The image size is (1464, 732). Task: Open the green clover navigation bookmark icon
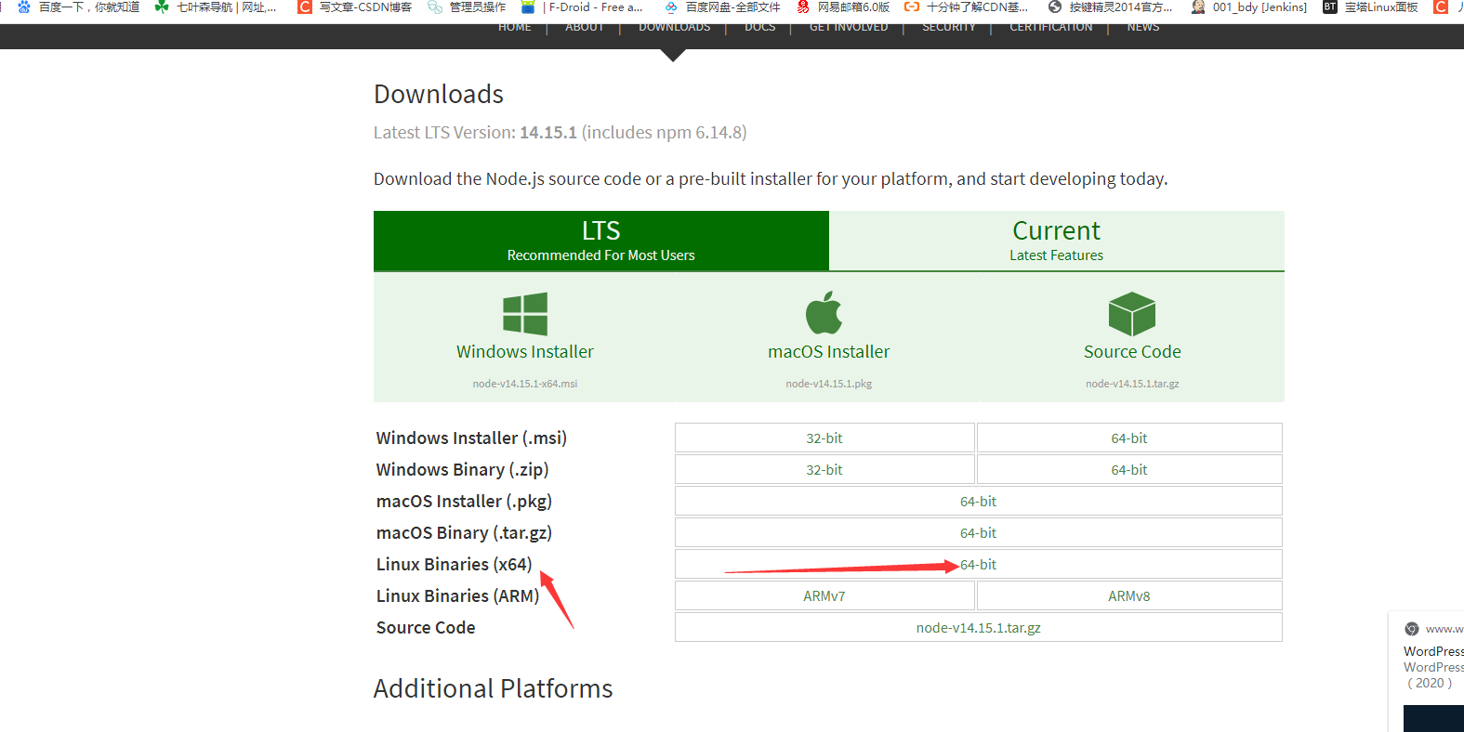[162, 7]
